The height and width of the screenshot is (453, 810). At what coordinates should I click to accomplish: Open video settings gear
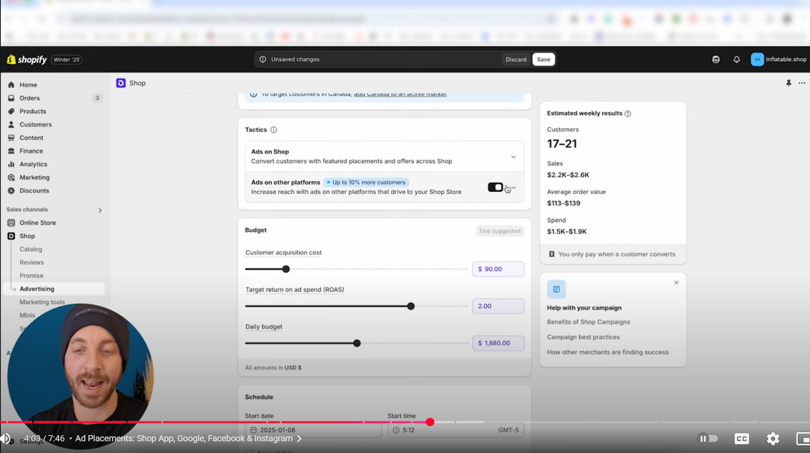[x=773, y=439]
